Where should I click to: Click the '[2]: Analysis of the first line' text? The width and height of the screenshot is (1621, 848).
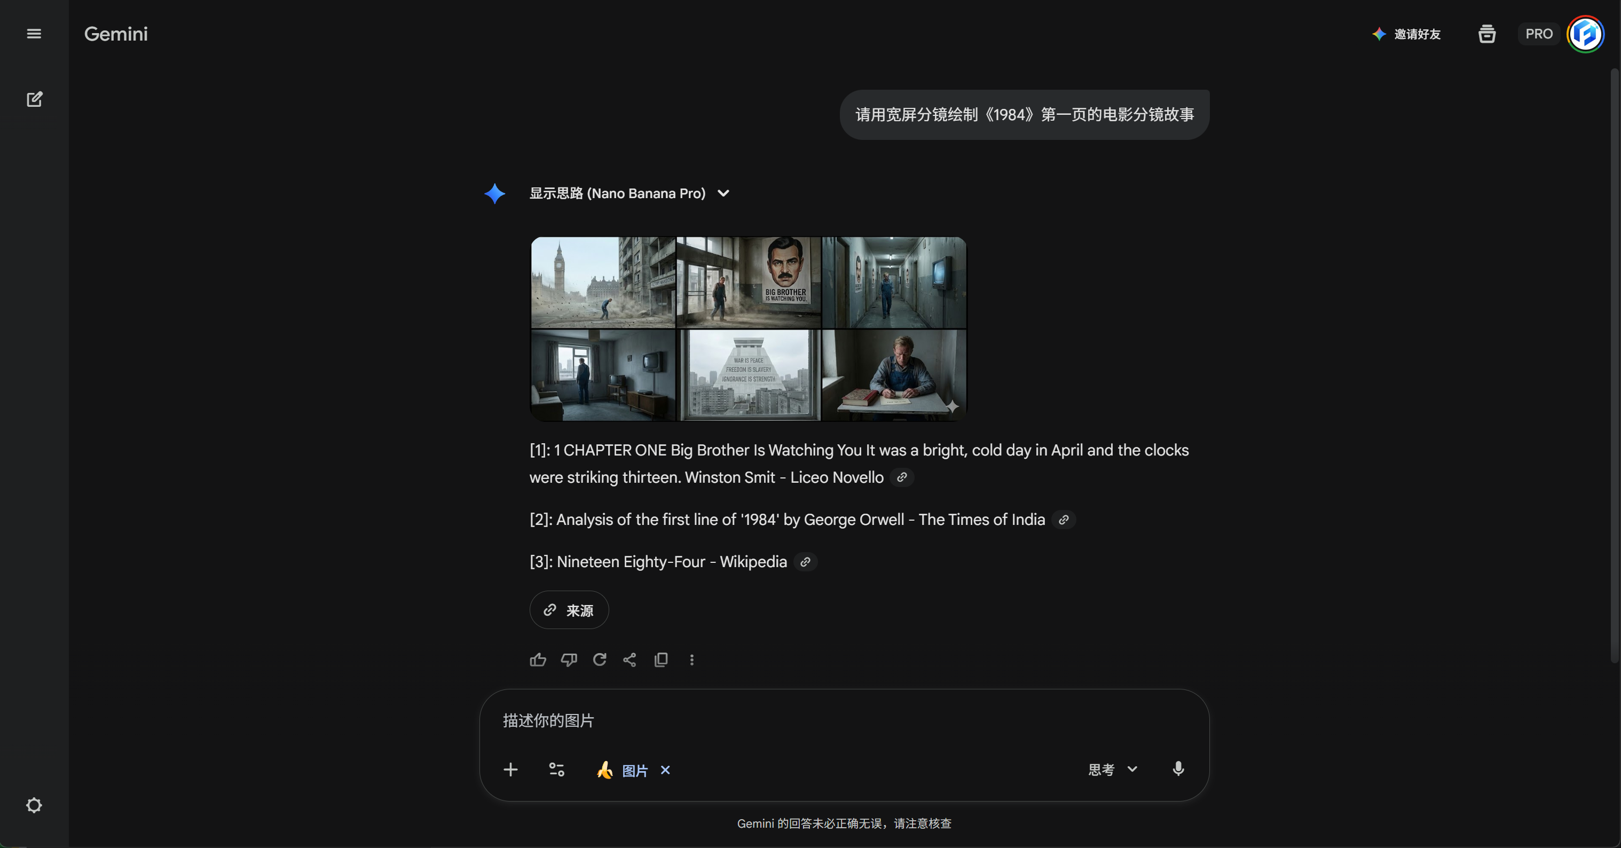787,520
